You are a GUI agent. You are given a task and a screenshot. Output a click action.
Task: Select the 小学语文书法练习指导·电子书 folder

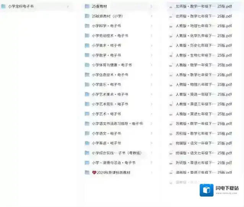[x=117, y=124]
